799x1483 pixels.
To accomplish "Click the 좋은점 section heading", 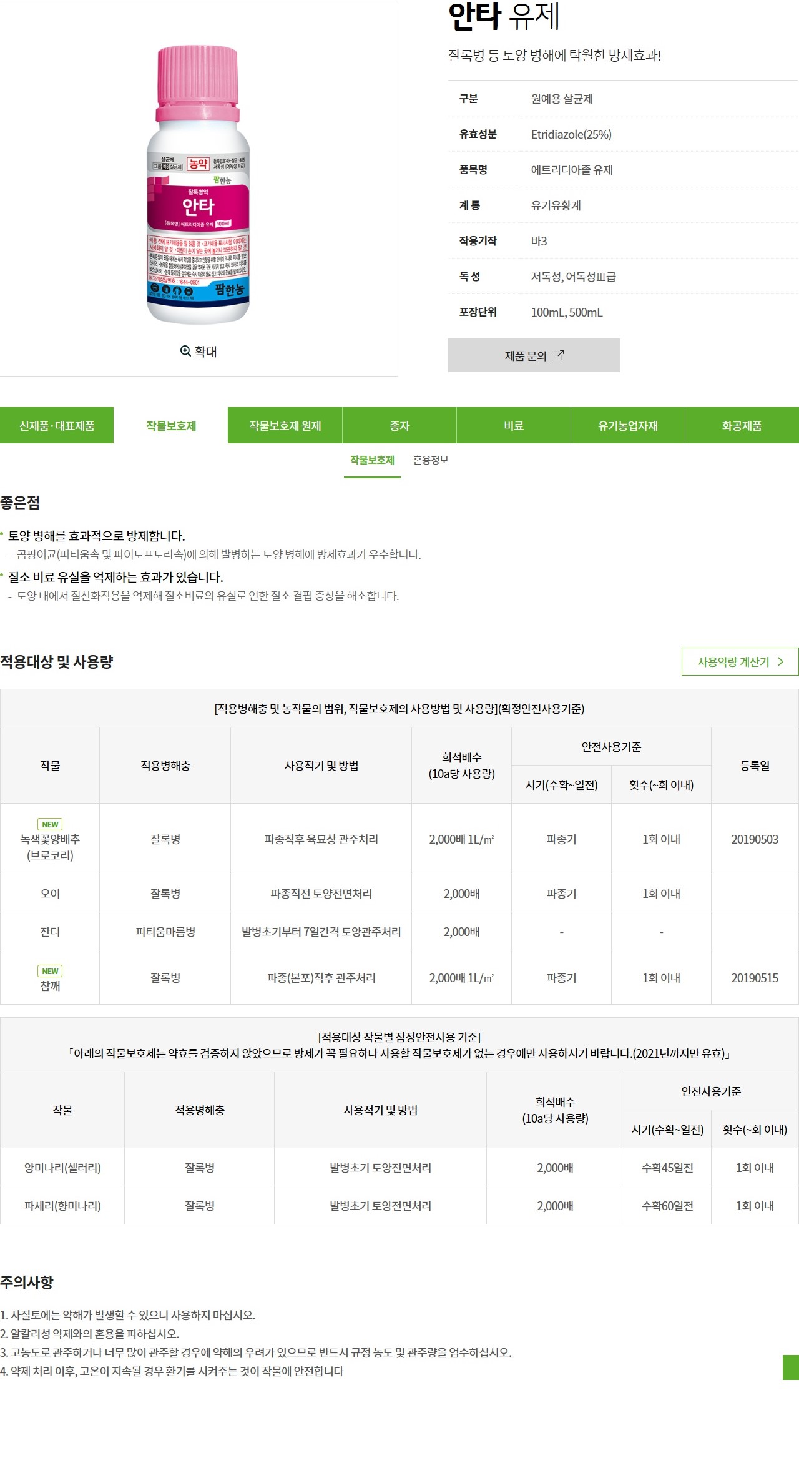I will click(20, 503).
